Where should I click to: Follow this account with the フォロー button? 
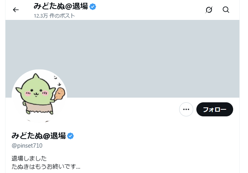tap(215, 109)
